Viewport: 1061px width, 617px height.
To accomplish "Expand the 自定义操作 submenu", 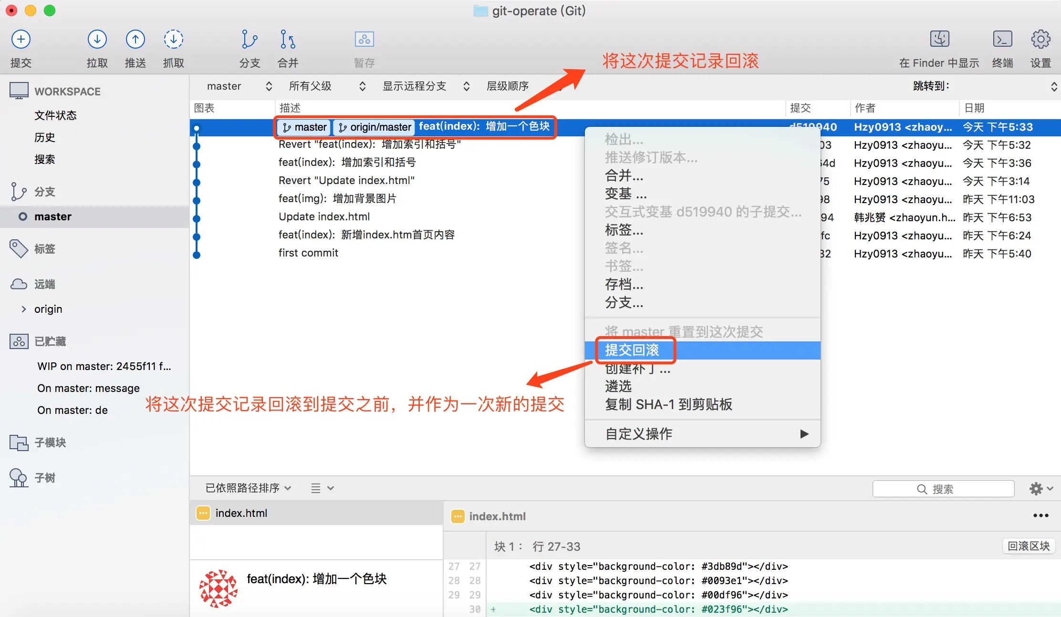I will pyautogui.click(x=703, y=433).
